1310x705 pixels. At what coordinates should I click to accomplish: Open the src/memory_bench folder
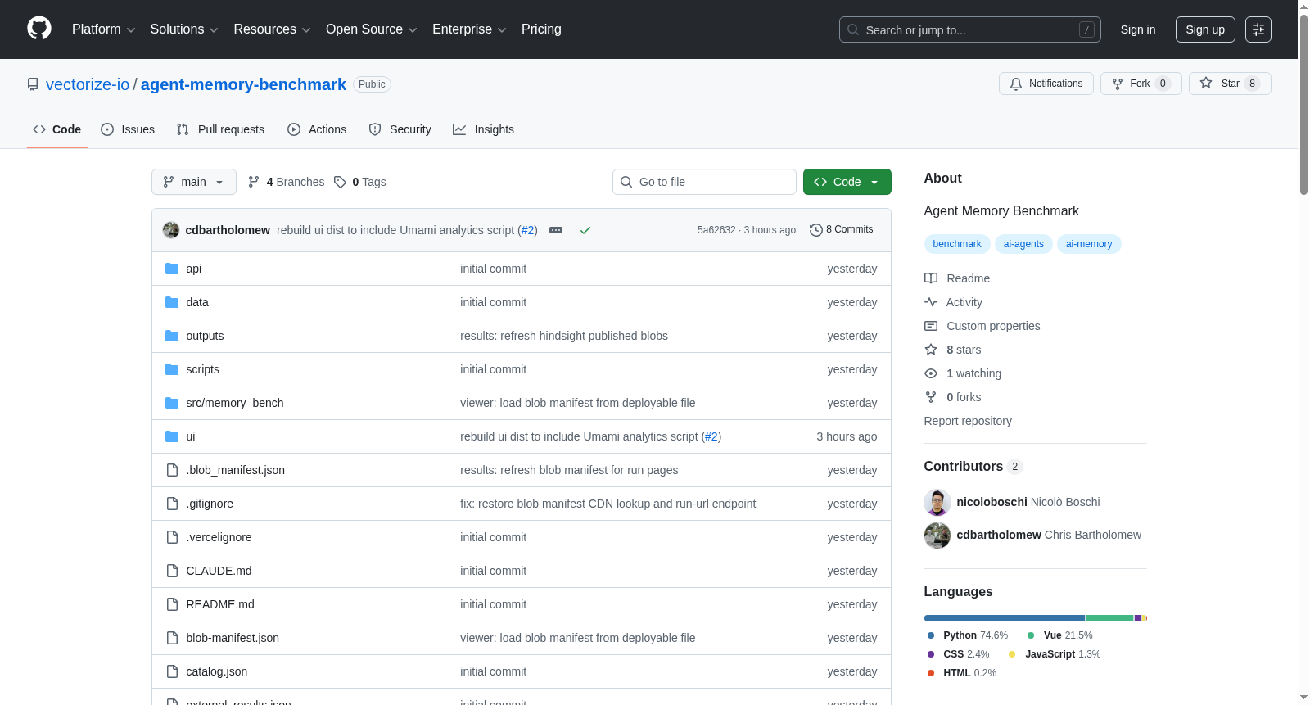tap(235, 403)
